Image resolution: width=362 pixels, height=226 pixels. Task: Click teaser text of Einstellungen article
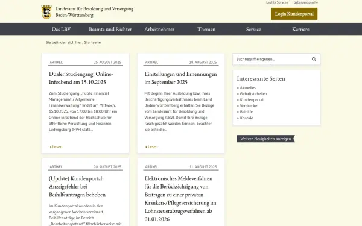click(179, 111)
